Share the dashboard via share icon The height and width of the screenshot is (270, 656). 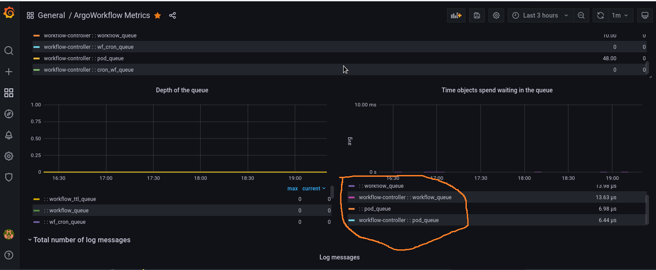[172, 15]
